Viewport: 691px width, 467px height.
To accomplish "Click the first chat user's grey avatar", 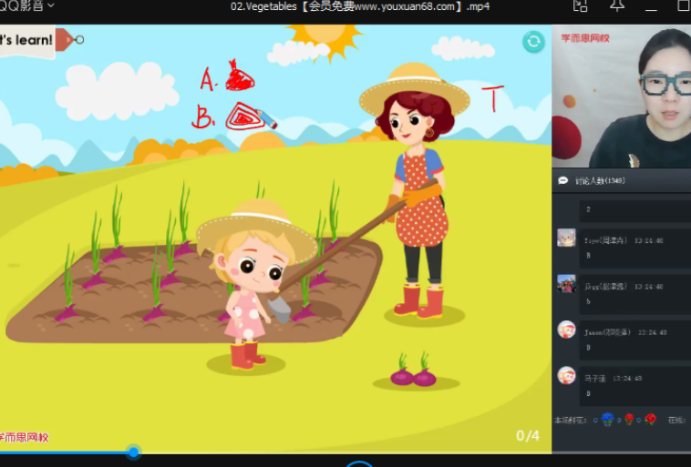I will coord(566,238).
